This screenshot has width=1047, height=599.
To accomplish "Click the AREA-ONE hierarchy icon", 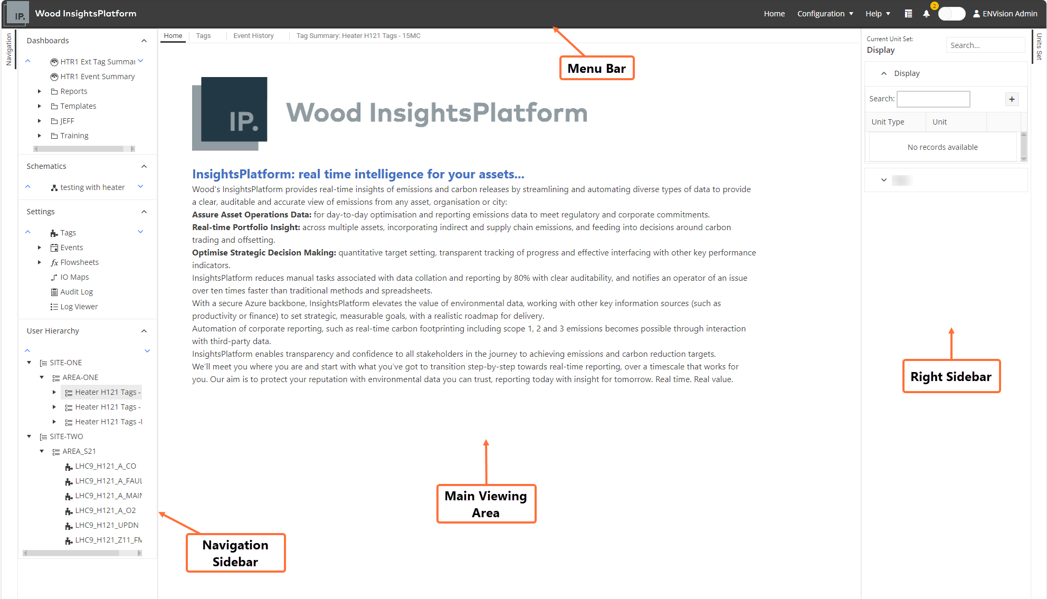I will point(56,377).
